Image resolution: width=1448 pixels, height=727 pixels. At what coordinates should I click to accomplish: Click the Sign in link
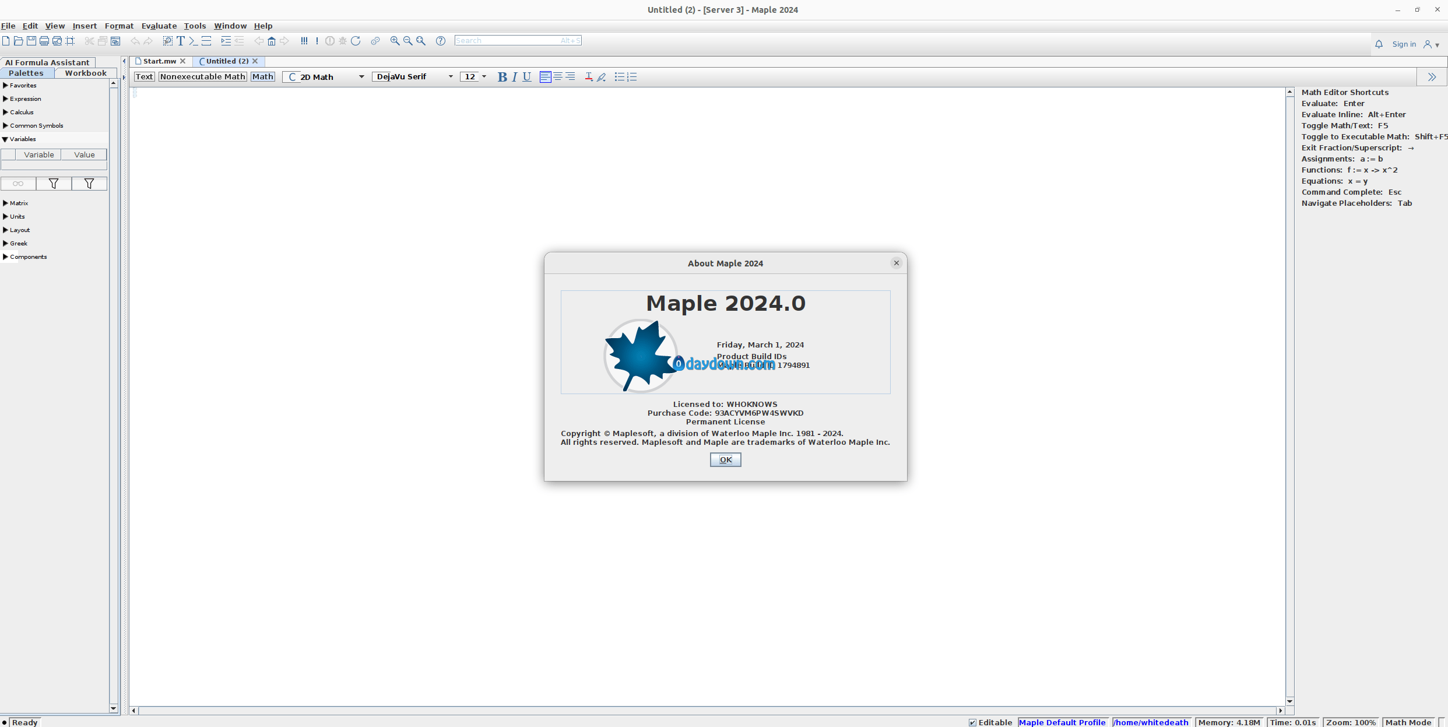pos(1404,44)
